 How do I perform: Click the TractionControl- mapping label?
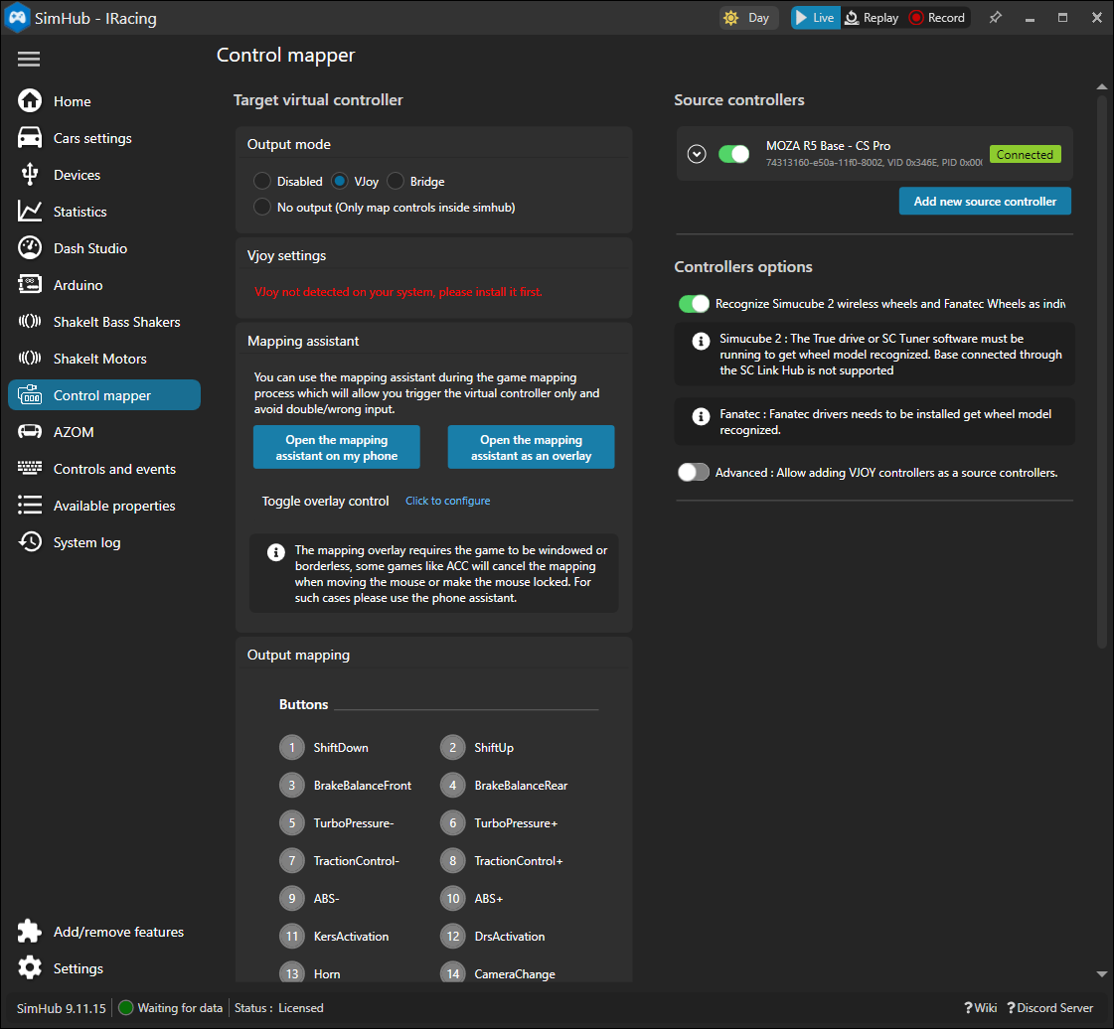(x=357, y=861)
